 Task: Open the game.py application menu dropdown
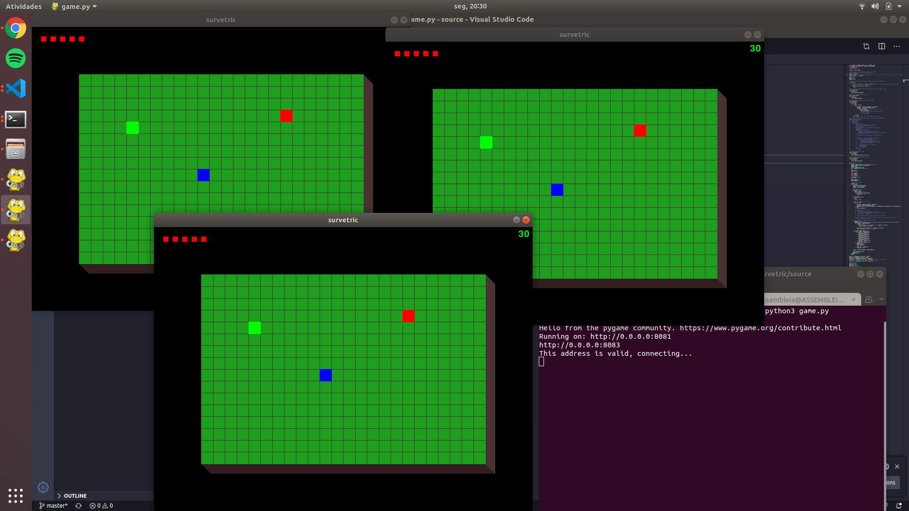[75, 7]
